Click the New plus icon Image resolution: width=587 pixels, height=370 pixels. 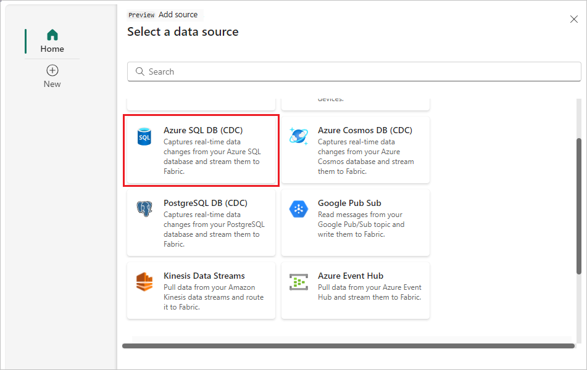tap(52, 70)
